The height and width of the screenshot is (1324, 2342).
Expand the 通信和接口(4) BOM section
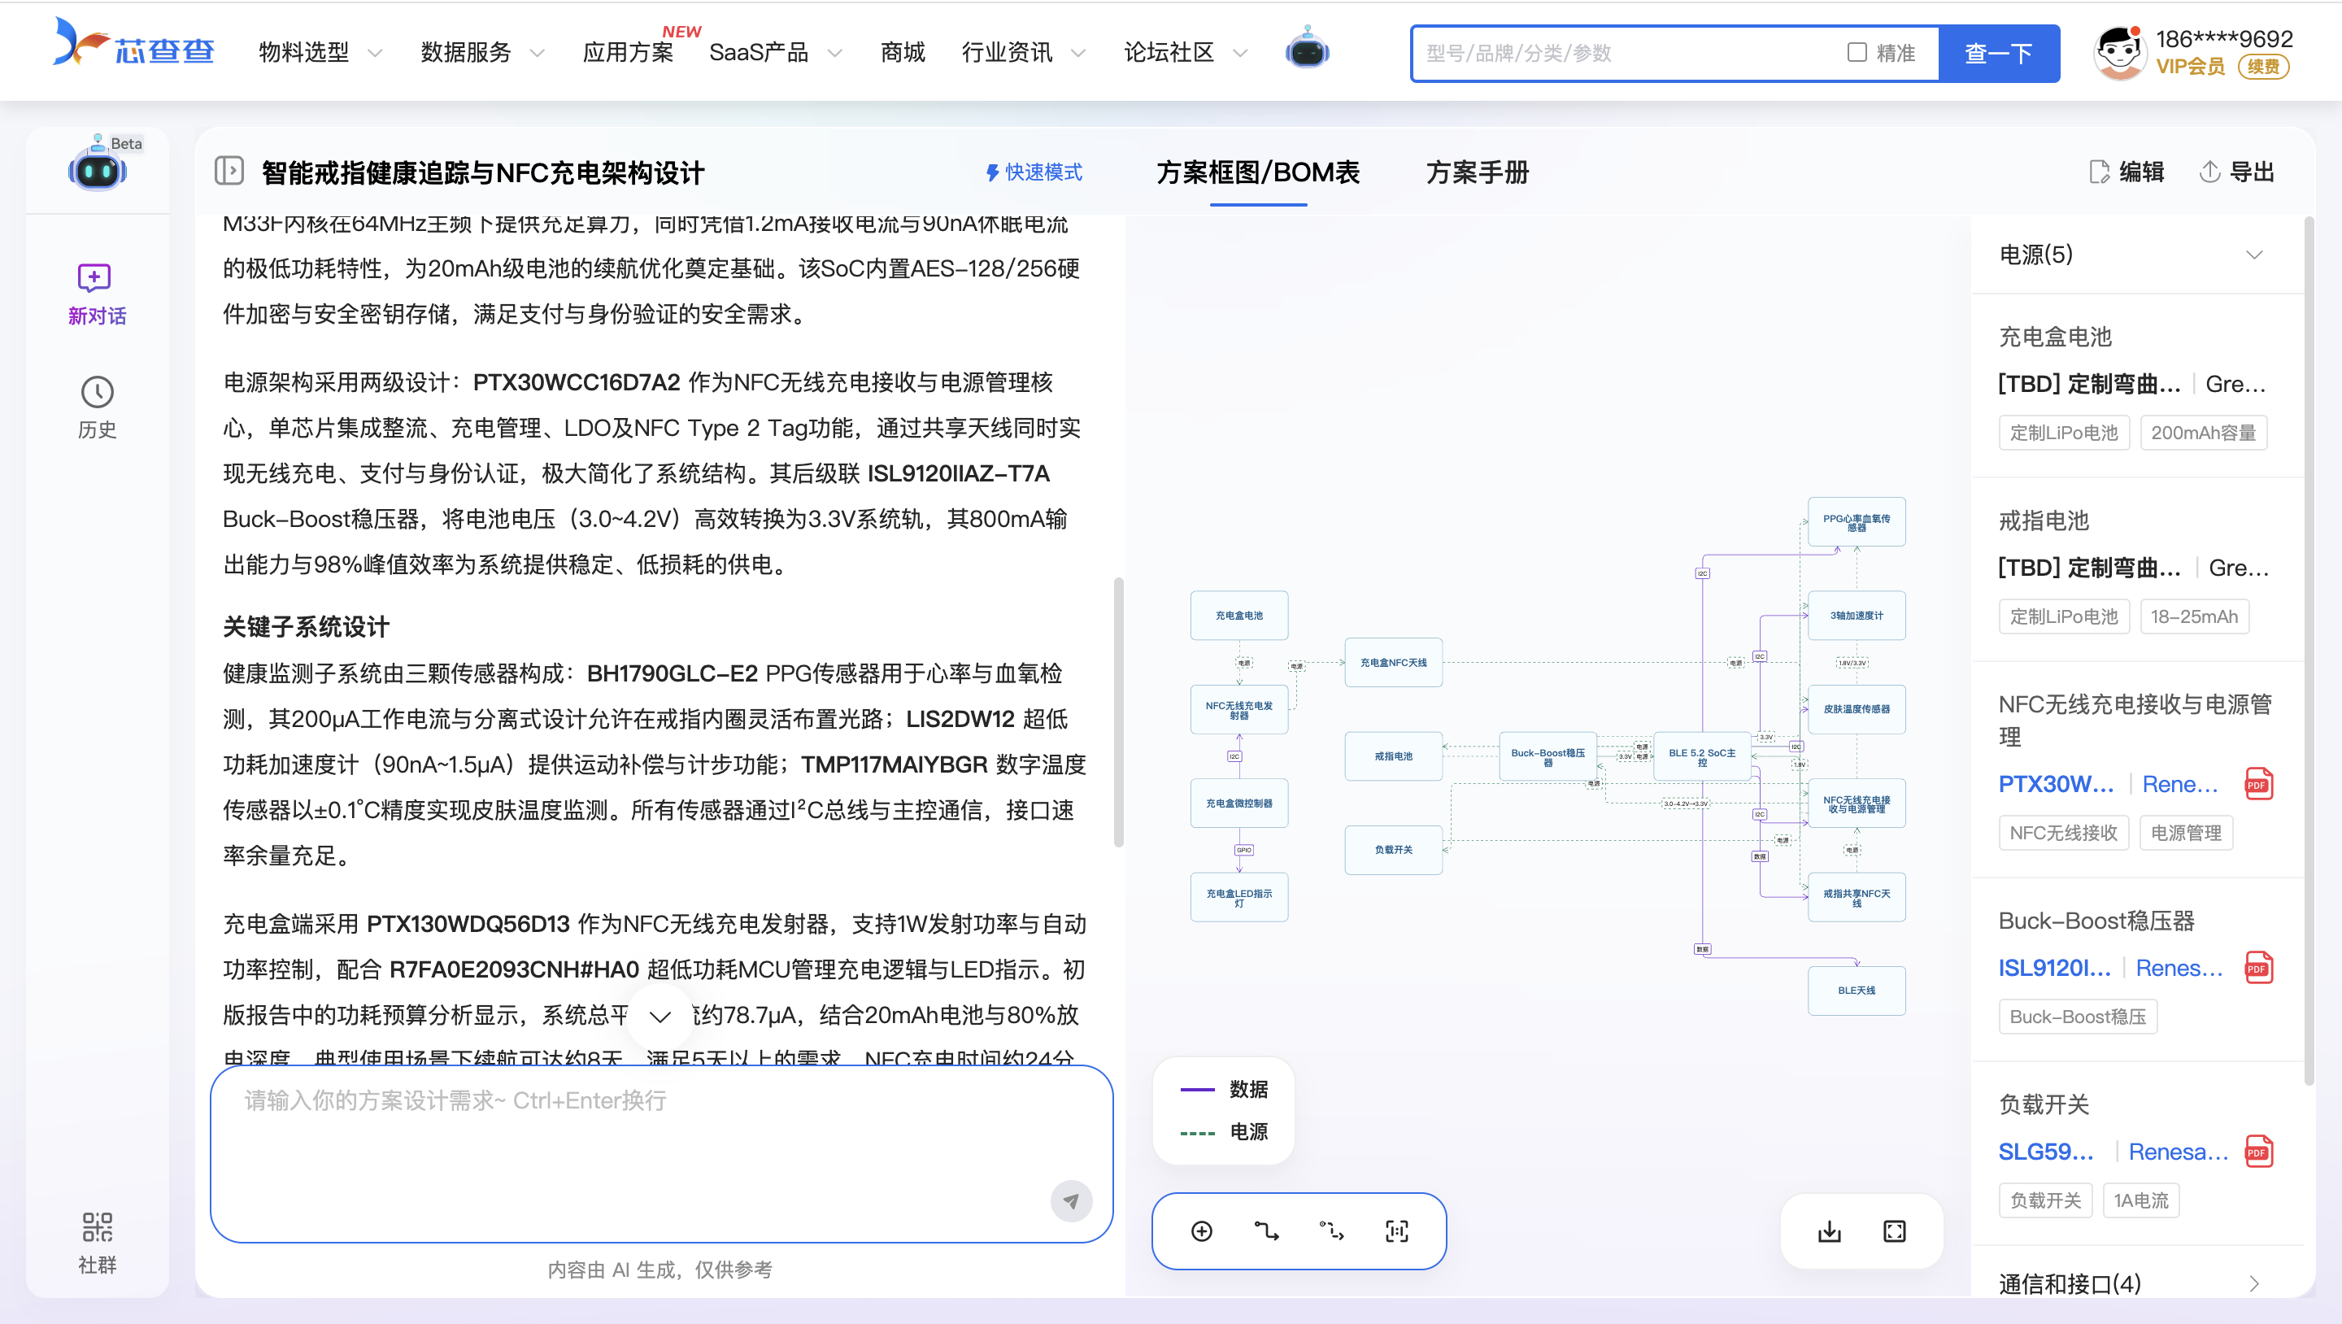[2254, 1284]
